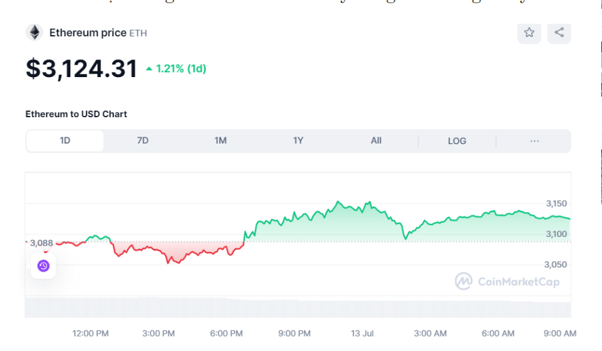Click the 6:00 AM time axis label

(498, 333)
